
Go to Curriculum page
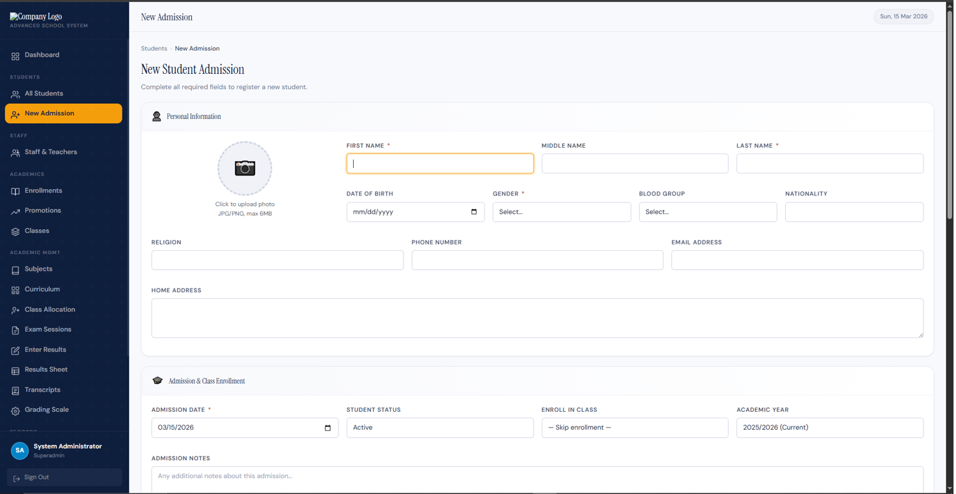pyautogui.click(x=64, y=290)
